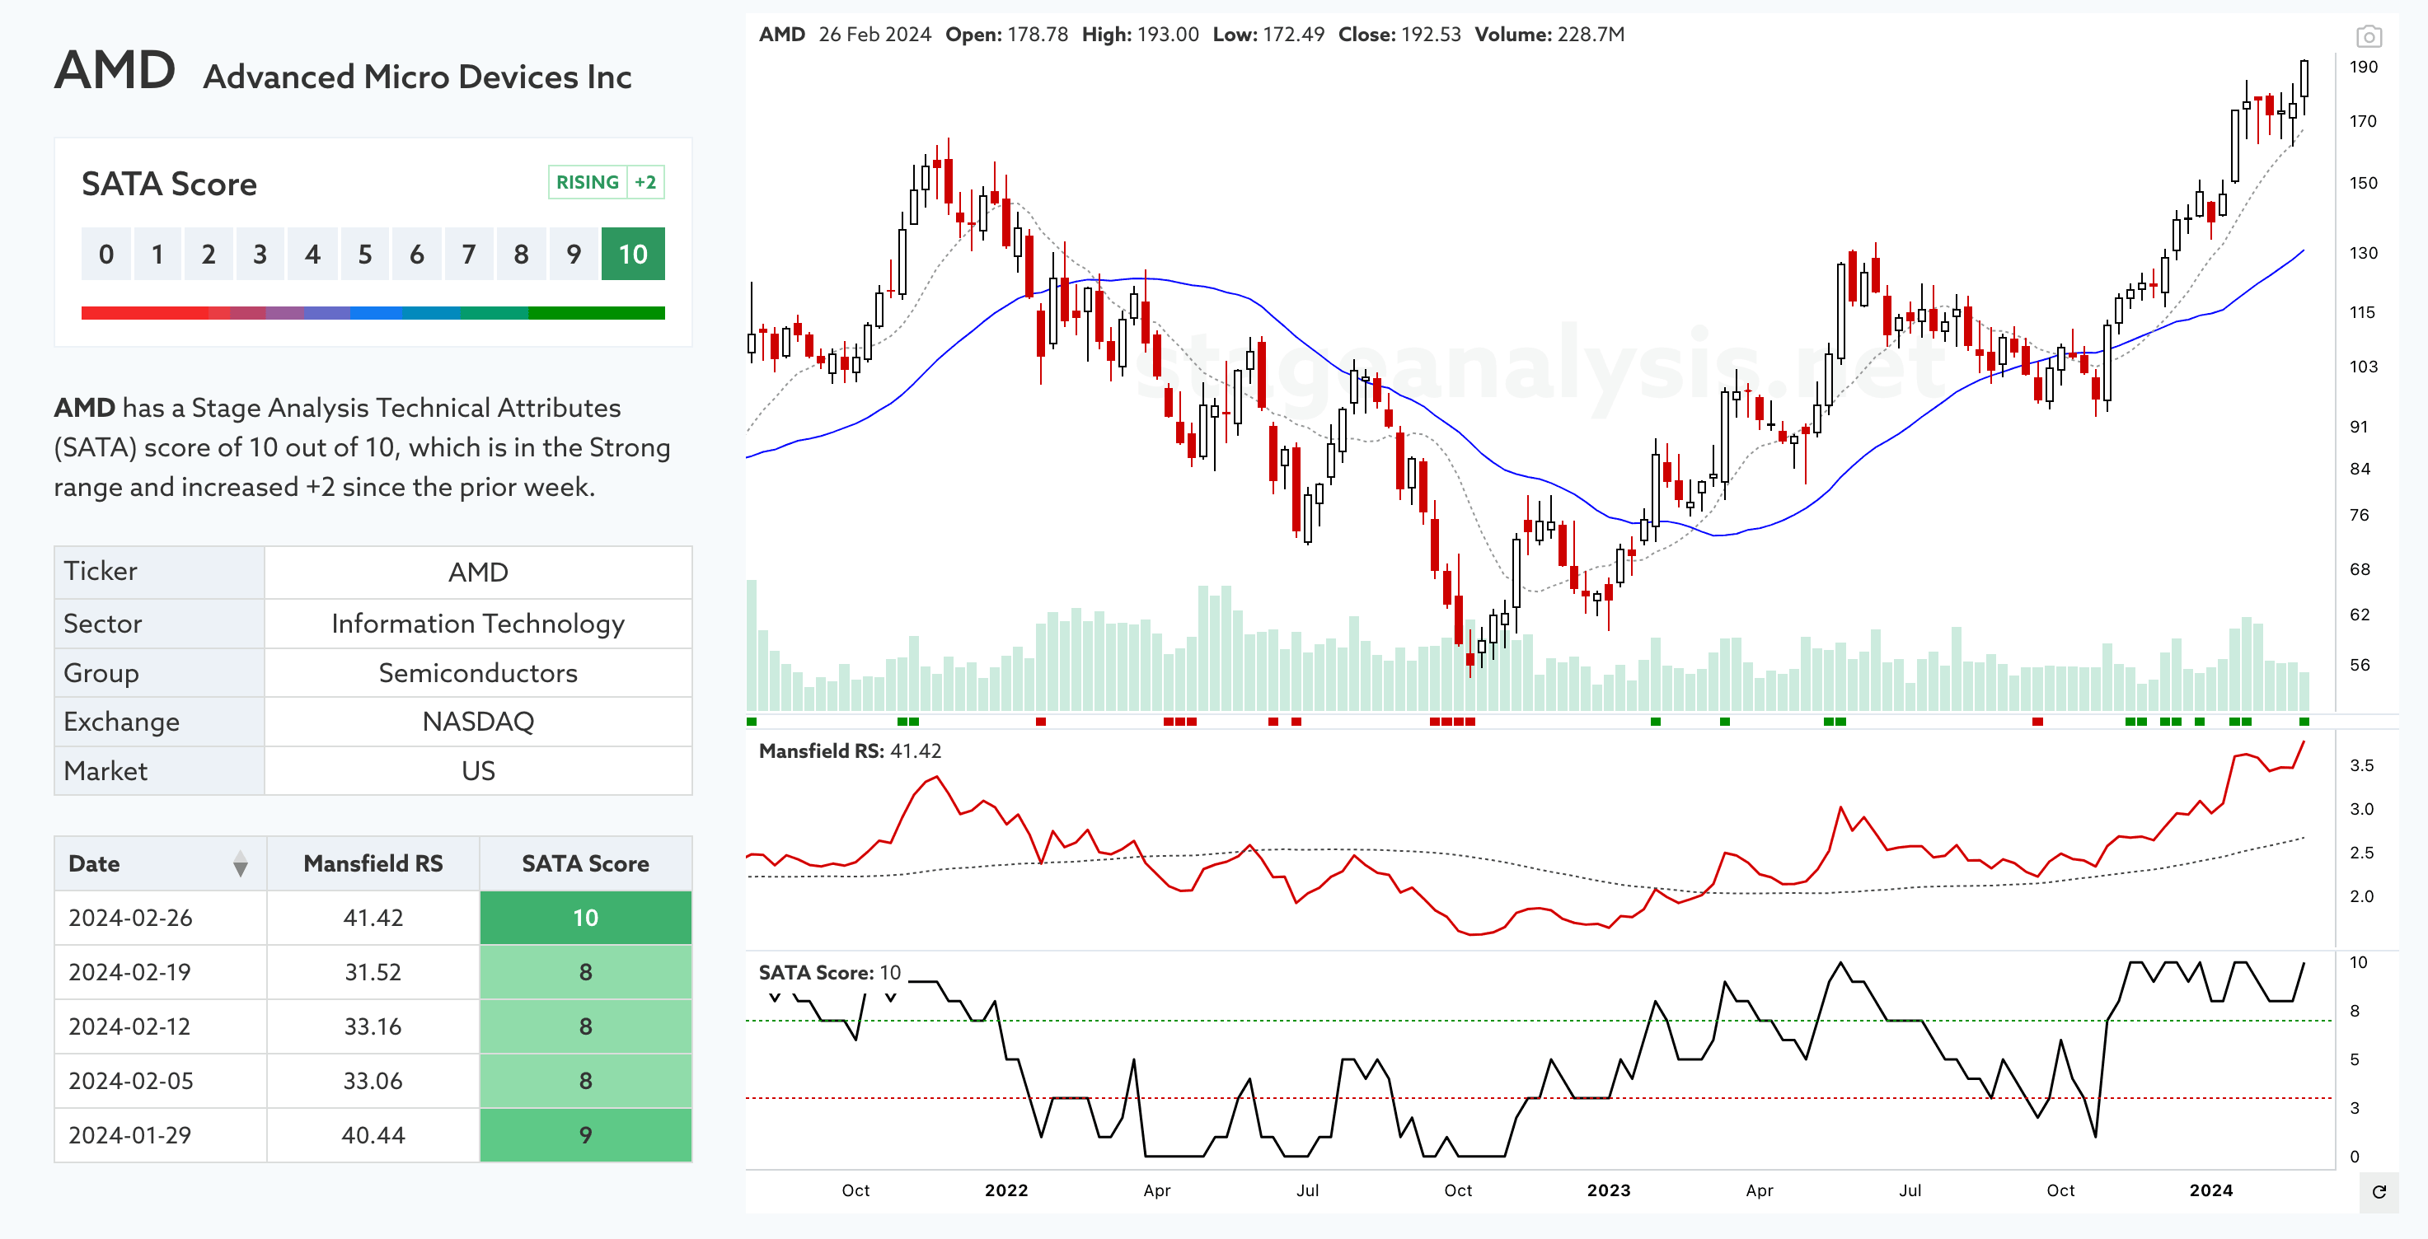Click the 2024-02-26 date cell
The height and width of the screenshot is (1239, 2428).
160,918
